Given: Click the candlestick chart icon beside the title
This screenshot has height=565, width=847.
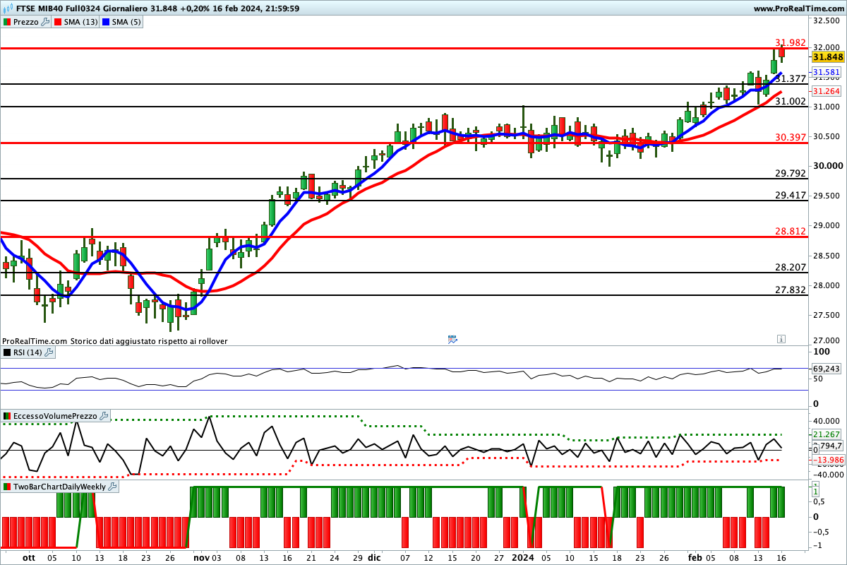Looking at the screenshot, I should click(6, 8).
